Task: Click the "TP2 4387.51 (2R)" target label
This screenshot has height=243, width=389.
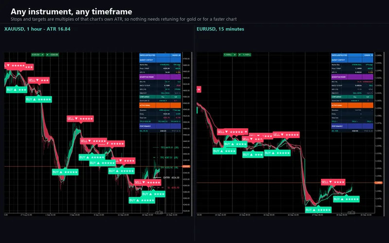Action: 169,157
